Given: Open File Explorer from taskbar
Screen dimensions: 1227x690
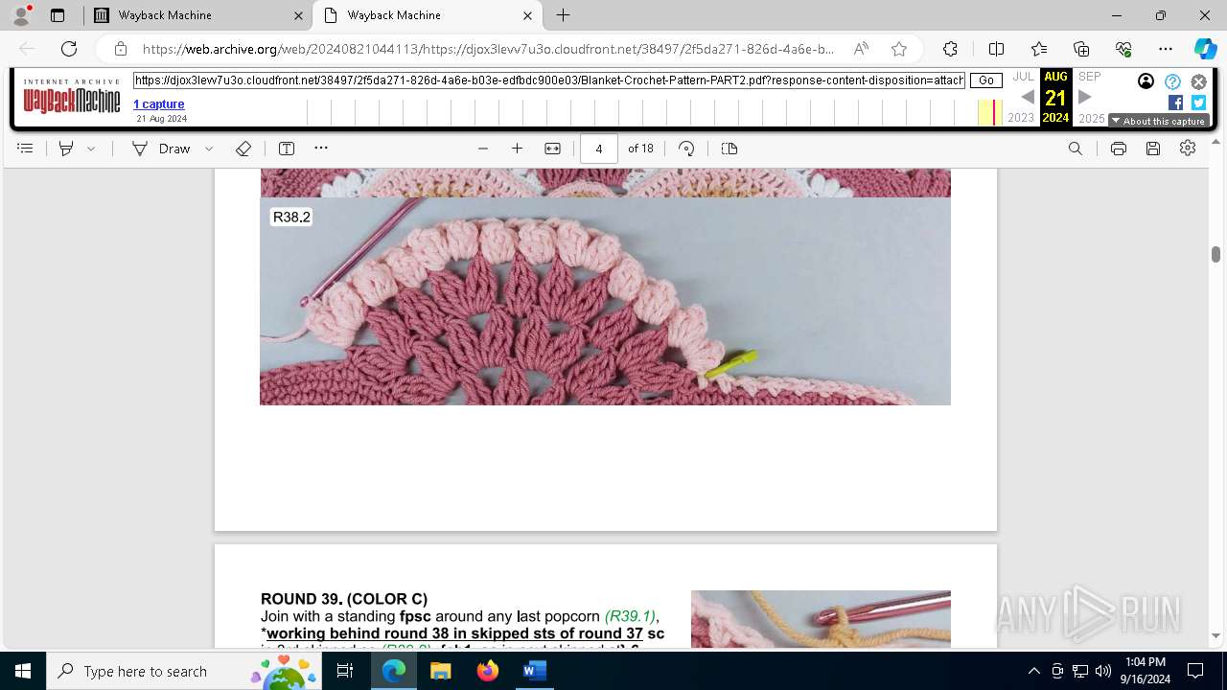Looking at the screenshot, I should pos(440,671).
